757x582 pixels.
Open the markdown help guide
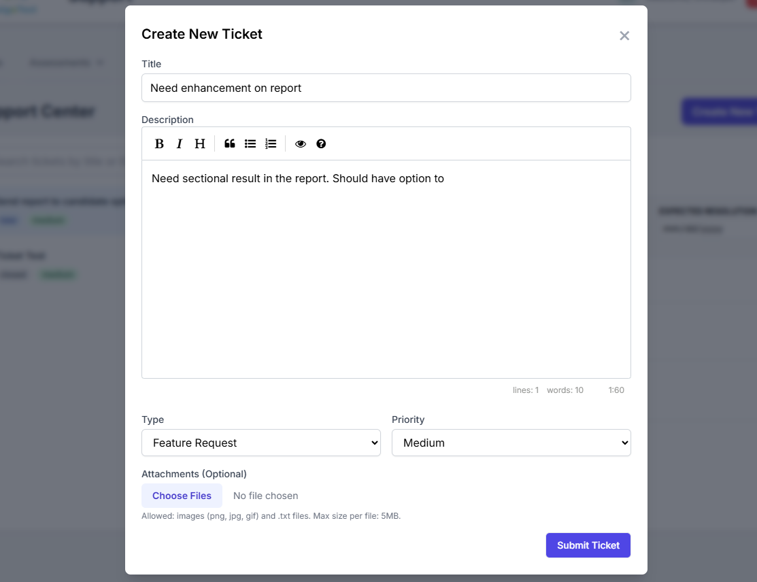320,143
